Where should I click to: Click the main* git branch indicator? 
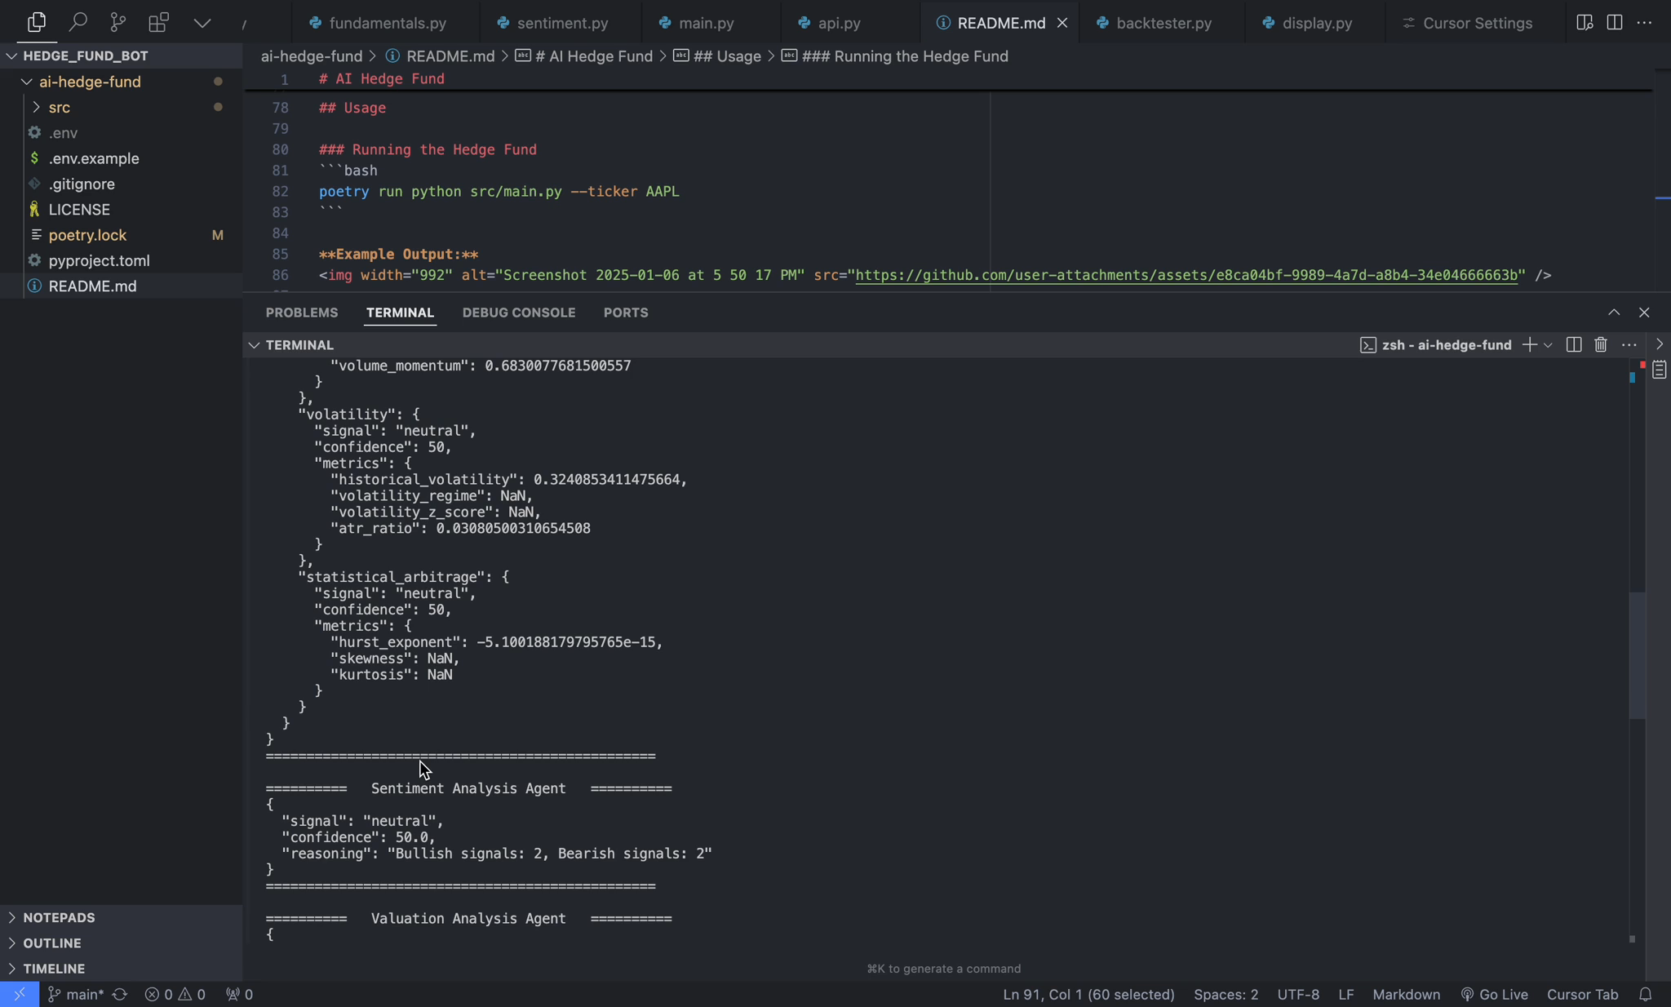(75, 994)
